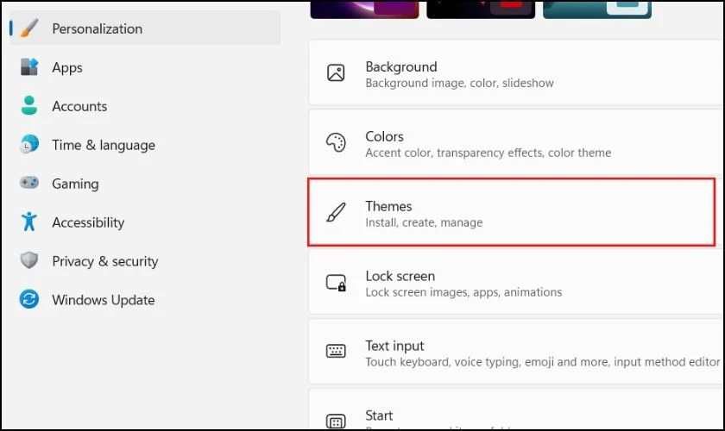Click the Background picture icon
This screenshot has height=431, width=725.
click(336, 73)
